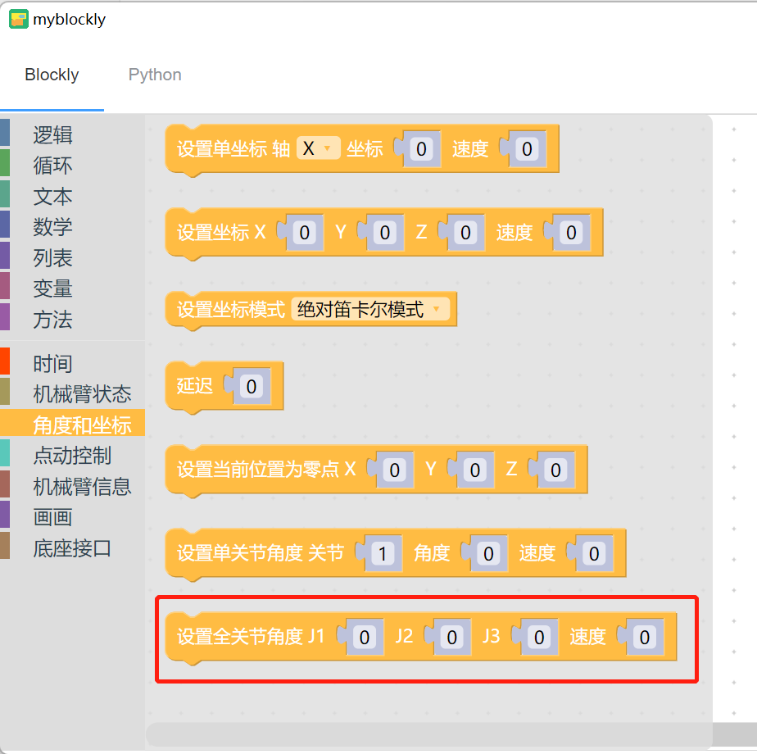757x754 pixels.
Task: Click the flyout horizontal scrollbar
Action: [428, 734]
